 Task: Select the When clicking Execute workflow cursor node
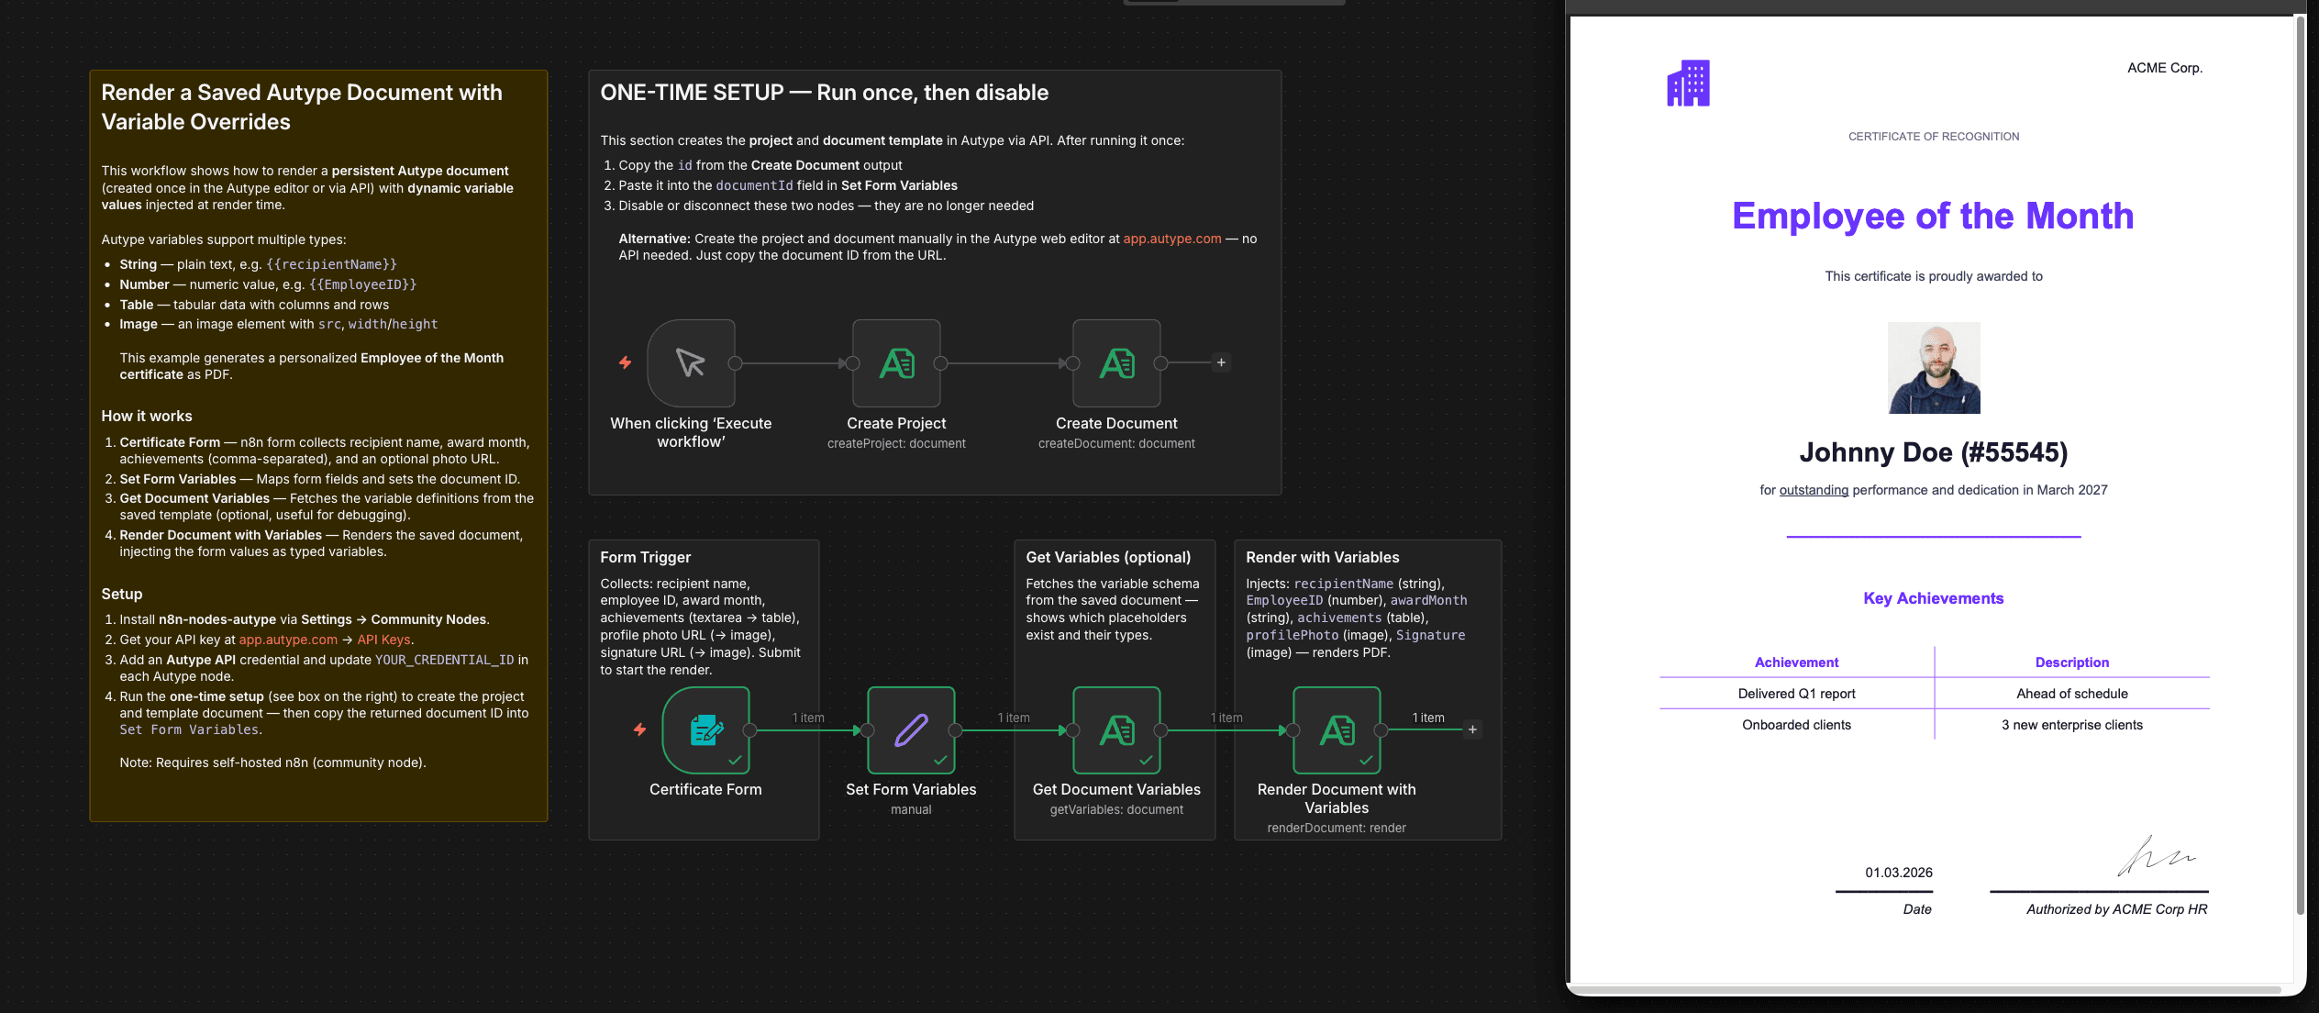[691, 362]
